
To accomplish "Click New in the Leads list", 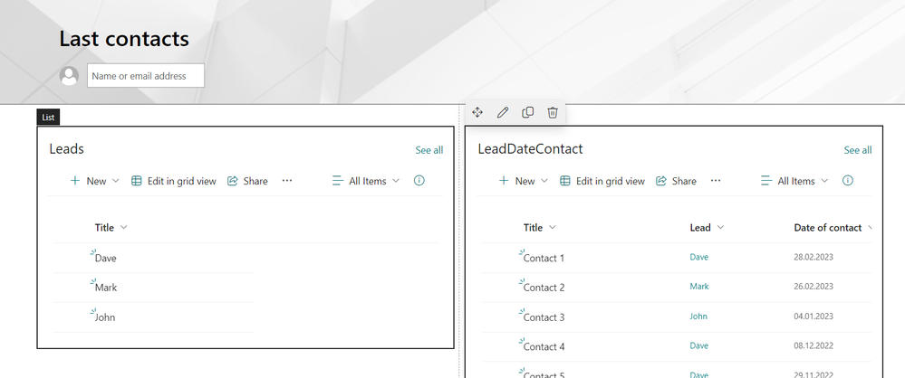I will (88, 181).
